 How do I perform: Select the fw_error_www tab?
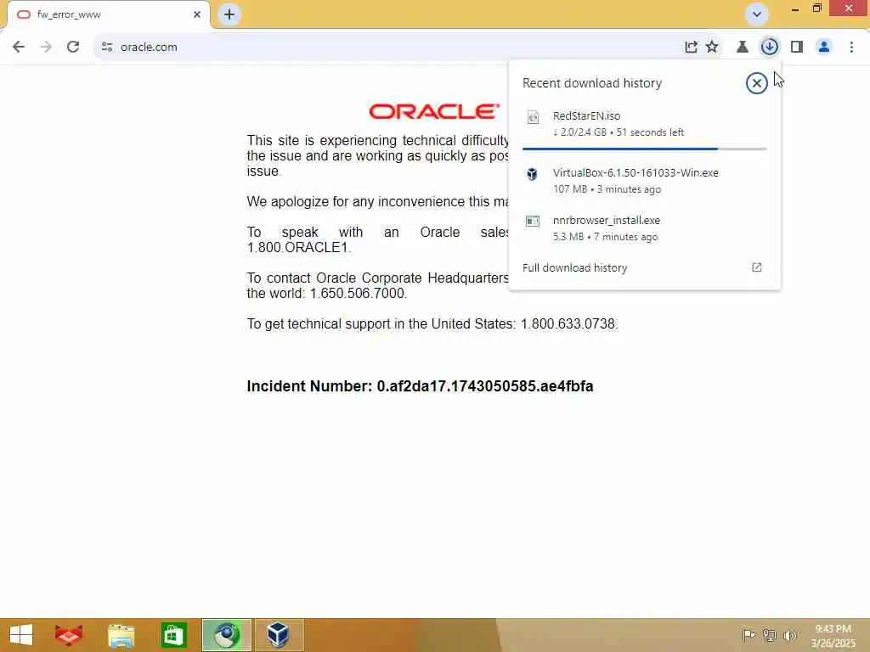point(108,14)
